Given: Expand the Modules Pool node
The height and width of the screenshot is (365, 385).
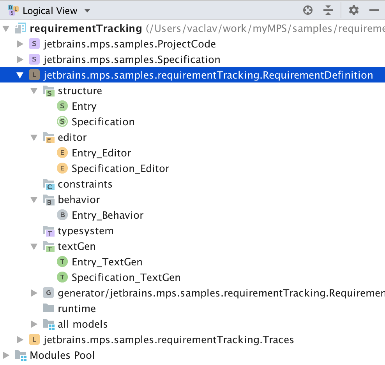Looking at the screenshot, I should [x=6, y=355].
